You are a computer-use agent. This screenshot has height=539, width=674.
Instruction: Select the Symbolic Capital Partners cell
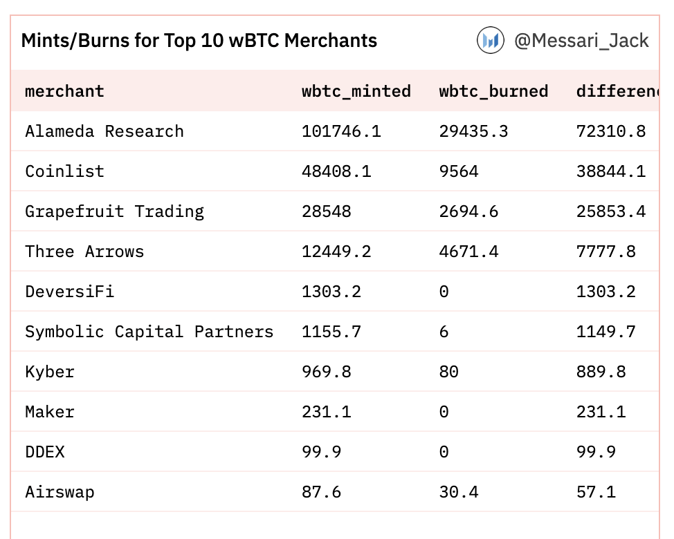tap(149, 332)
